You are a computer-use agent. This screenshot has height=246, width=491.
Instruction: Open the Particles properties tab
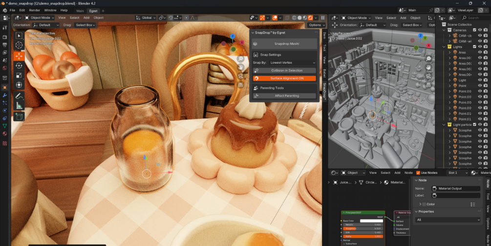(x=5, y=103)
